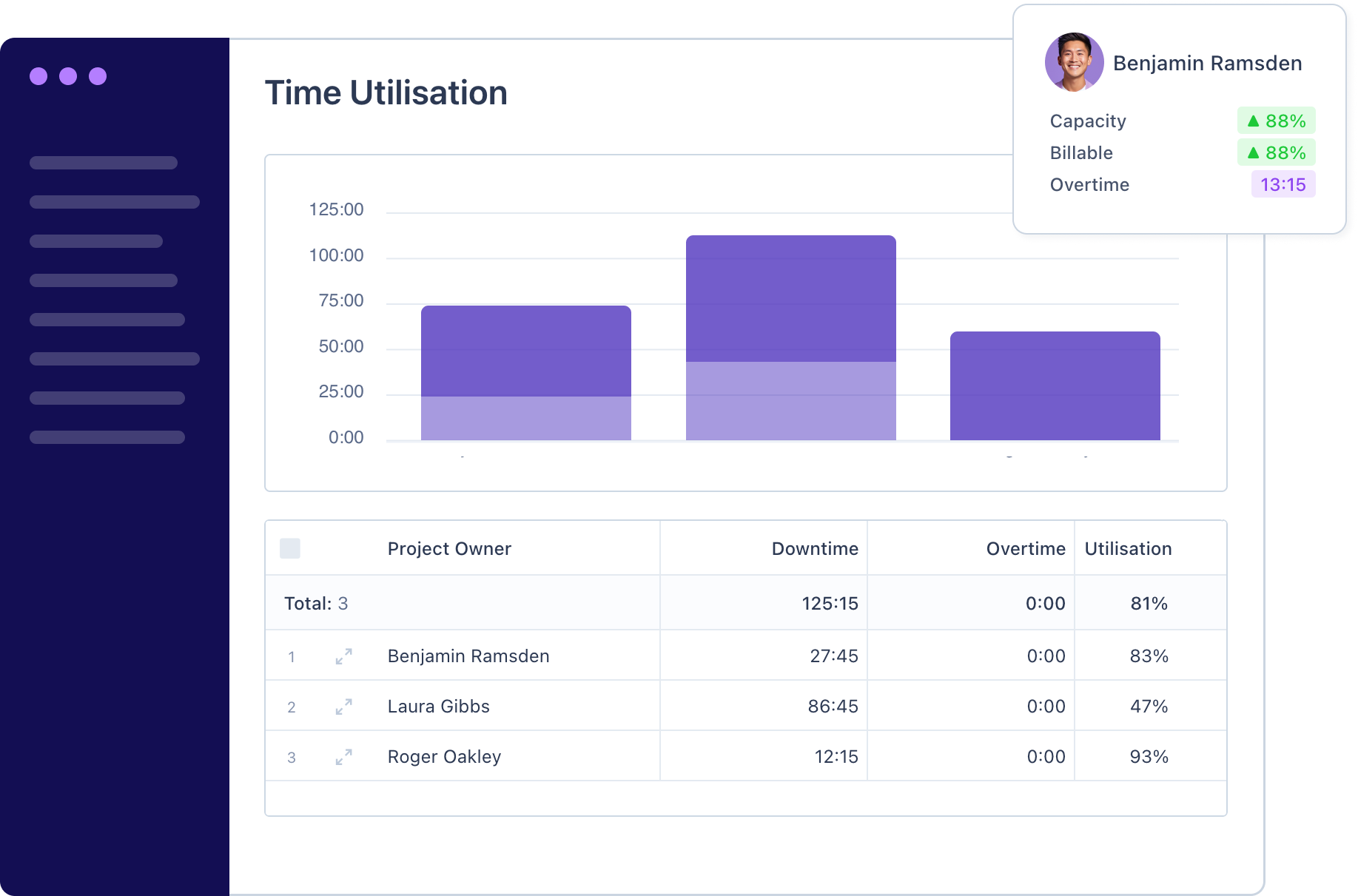Screen dimensions: 1358x896
Task: Expand the Project Owner column header
Action: (x=448, y=548)
